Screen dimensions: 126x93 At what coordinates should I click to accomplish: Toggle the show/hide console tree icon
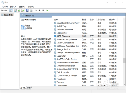pos(11,10)
